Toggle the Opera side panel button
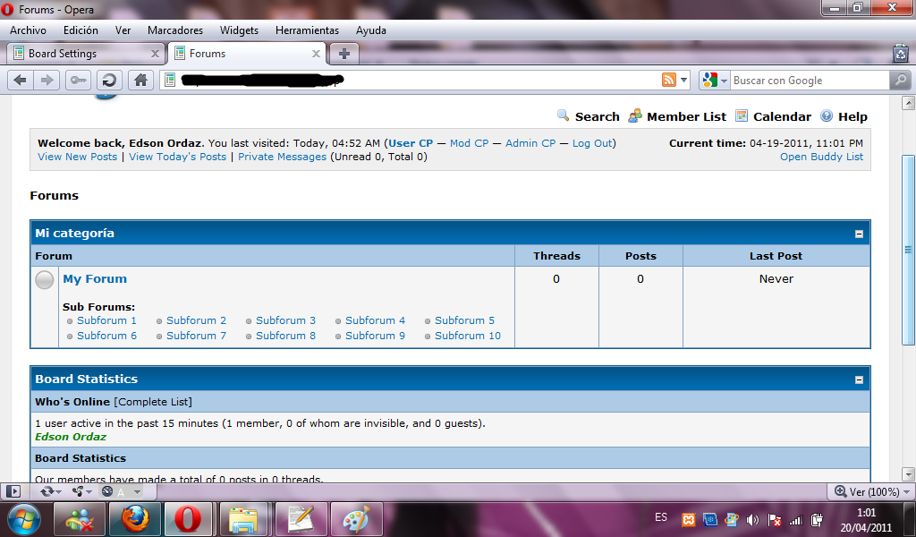916x537 pixels. click(13, 491)
